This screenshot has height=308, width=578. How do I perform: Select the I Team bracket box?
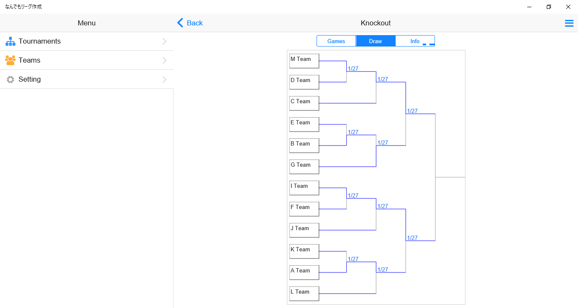point(304,188)
